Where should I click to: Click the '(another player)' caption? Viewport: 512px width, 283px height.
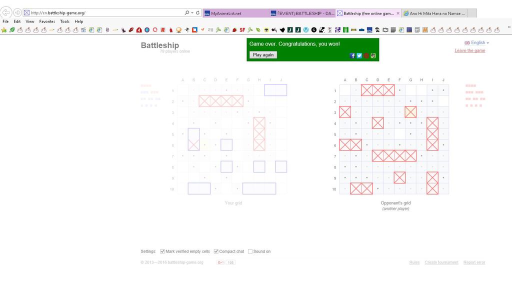pos(396,208)
